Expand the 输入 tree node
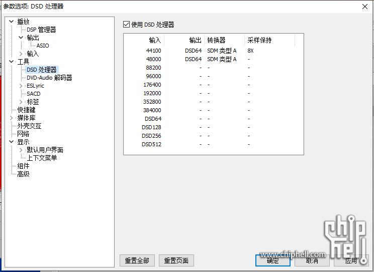374x272 pixels. coord(21,54)
